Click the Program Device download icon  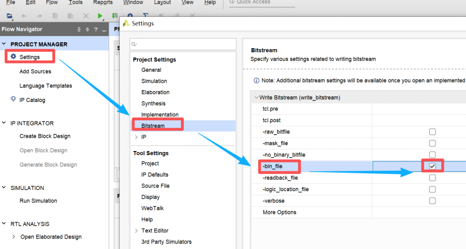point(114,16)
